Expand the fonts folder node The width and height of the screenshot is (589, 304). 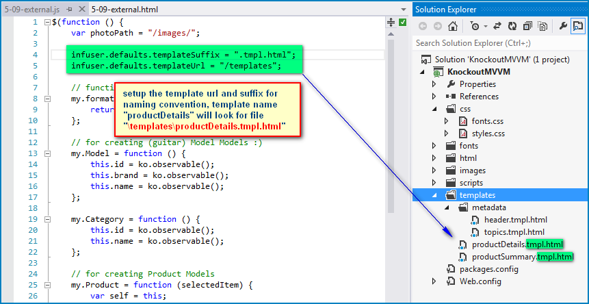pyautogui.click(x=434, y=146)
